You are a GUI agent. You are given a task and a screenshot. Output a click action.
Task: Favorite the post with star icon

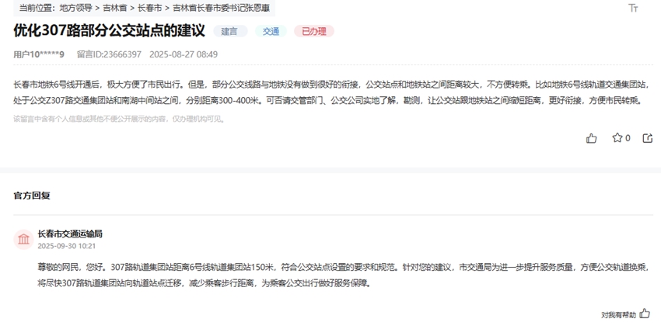617,138
